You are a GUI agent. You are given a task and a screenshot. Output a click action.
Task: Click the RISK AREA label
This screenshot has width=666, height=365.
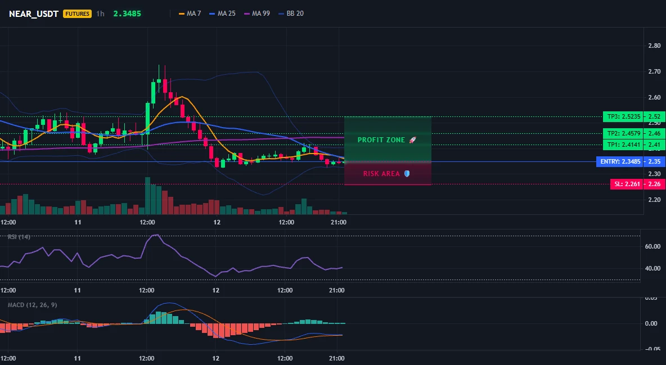[381, 173]
